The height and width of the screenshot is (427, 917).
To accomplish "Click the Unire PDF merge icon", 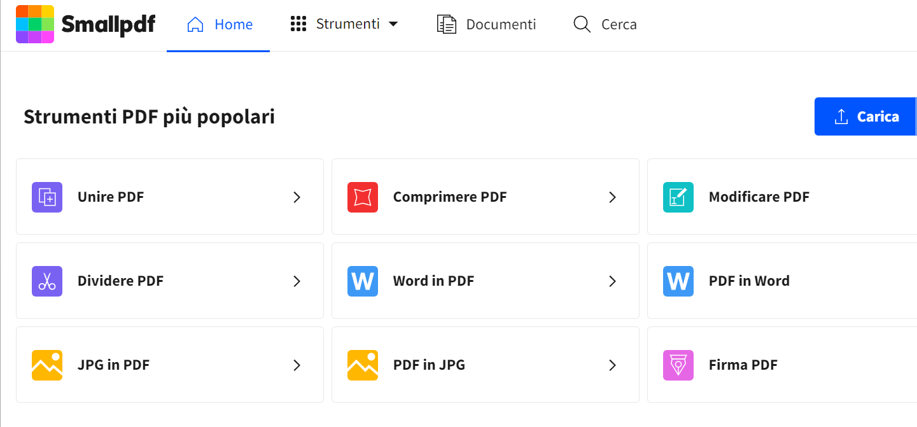I will pyautogui.click(x=47, y=197).
